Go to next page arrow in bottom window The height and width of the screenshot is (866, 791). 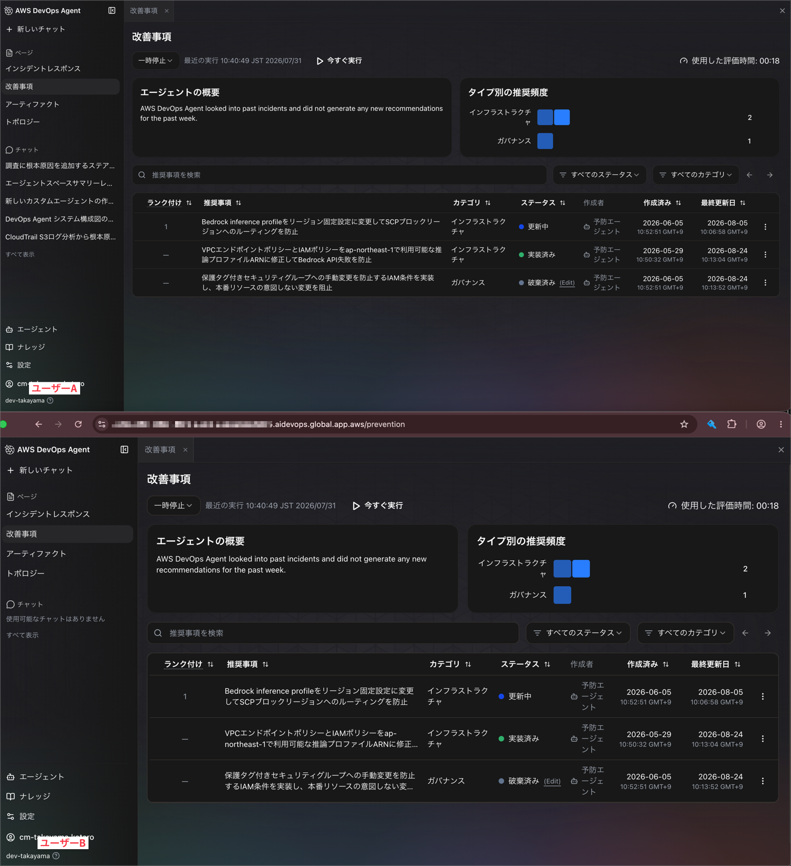[x=768, y=633]
